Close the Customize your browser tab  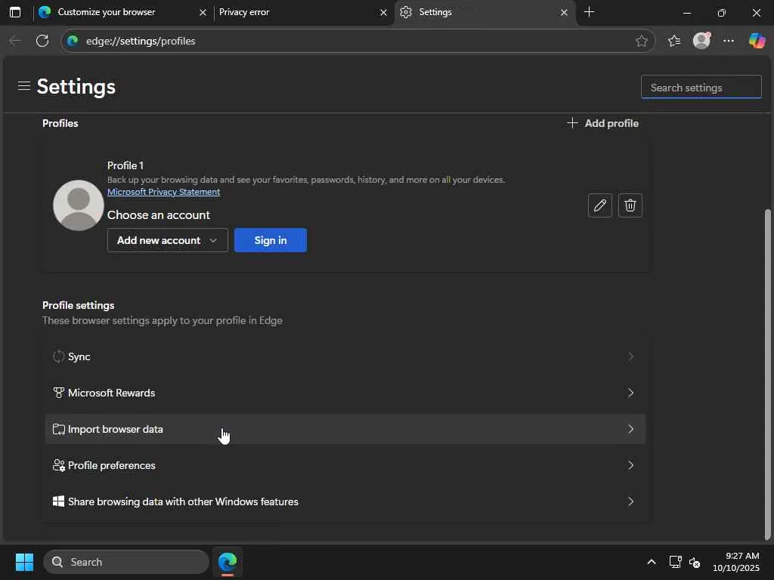pos(203,12)
